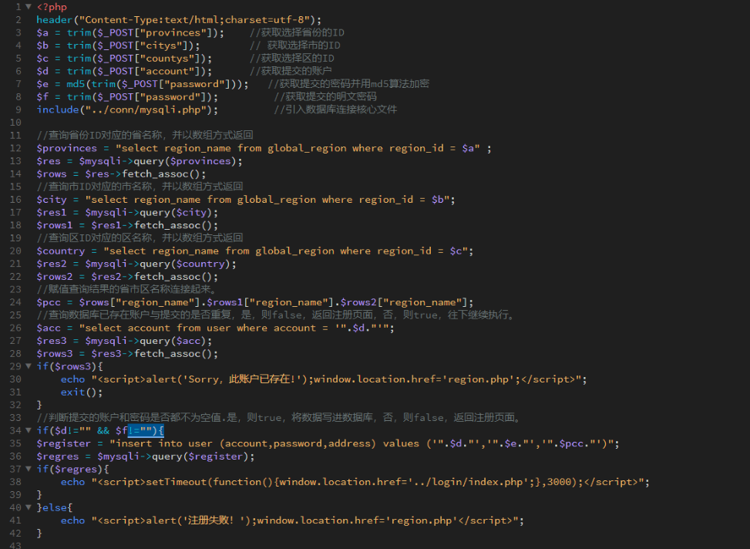This screenshot has width=750, height=549.
Task: Click query($provinces) on line 13
Action: pos(185,161)
